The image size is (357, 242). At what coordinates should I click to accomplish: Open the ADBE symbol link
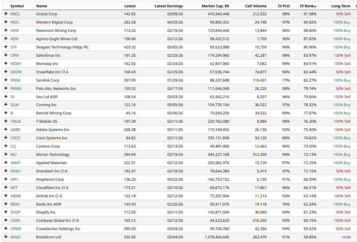15,130
